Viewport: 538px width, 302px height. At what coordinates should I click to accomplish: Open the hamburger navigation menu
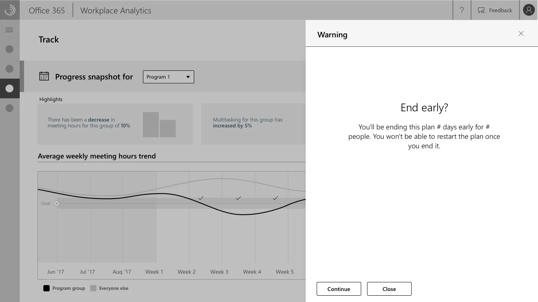[x=9, y=30]
